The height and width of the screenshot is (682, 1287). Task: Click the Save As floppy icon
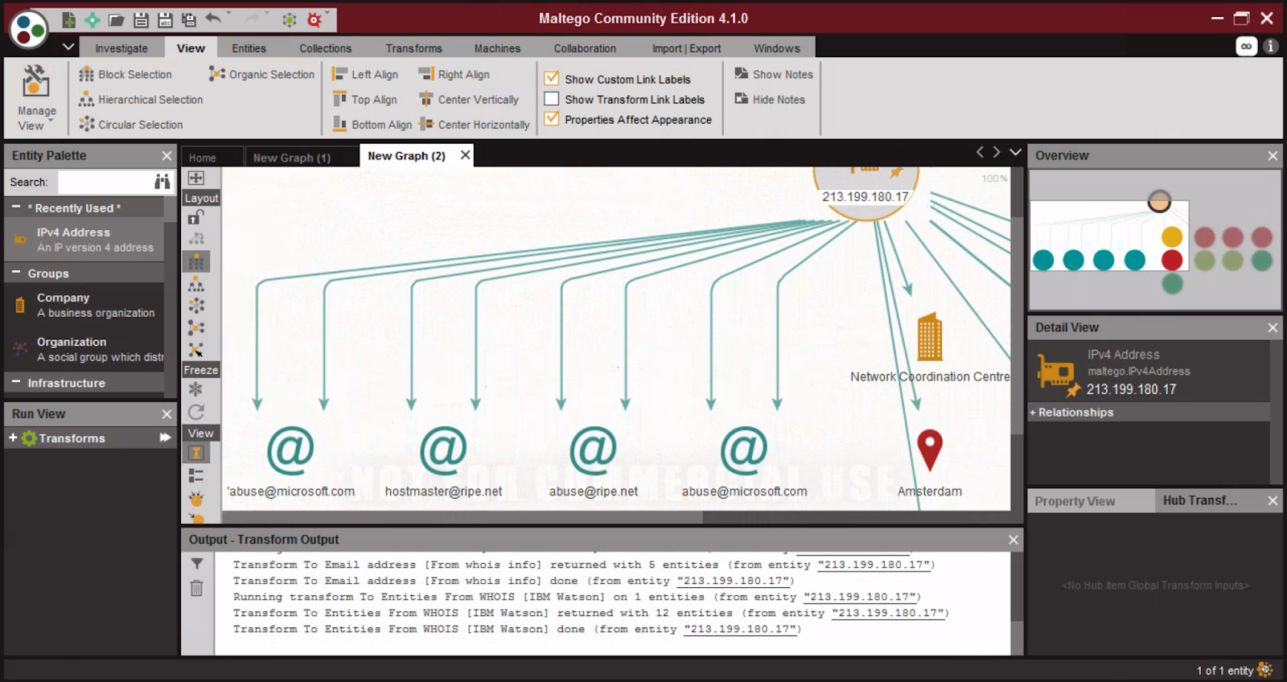pos(165,19)
